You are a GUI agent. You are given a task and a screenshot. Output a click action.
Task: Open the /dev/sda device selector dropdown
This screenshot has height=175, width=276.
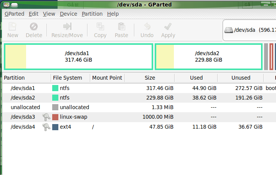tap(250, 30)
